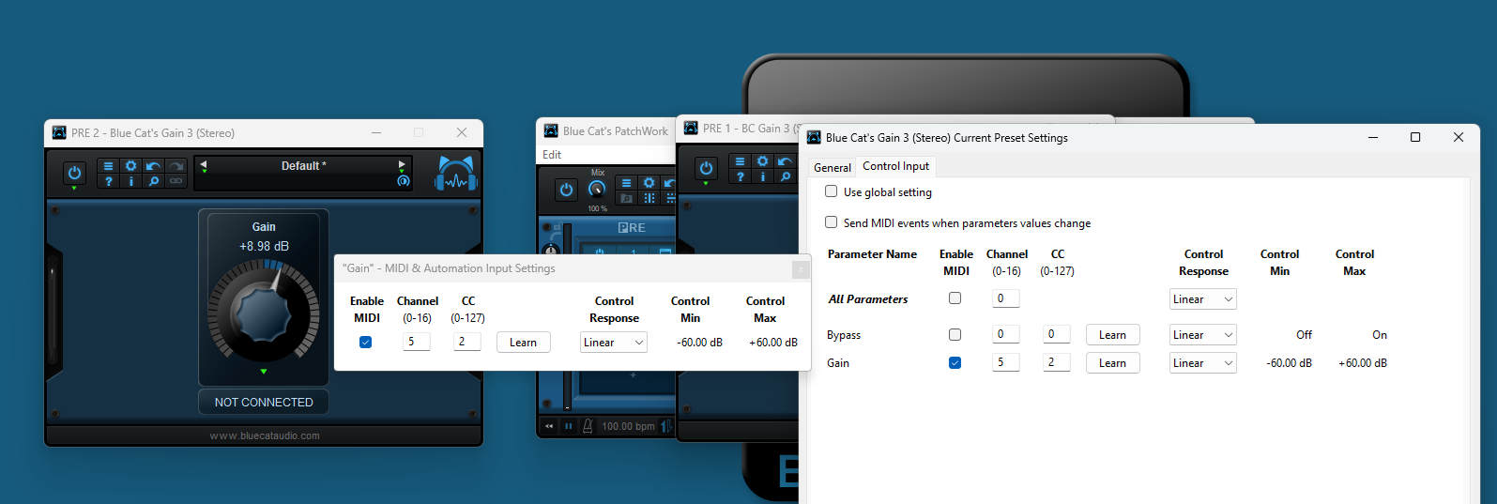Click link chain icon in PRE 2 window

176,181
